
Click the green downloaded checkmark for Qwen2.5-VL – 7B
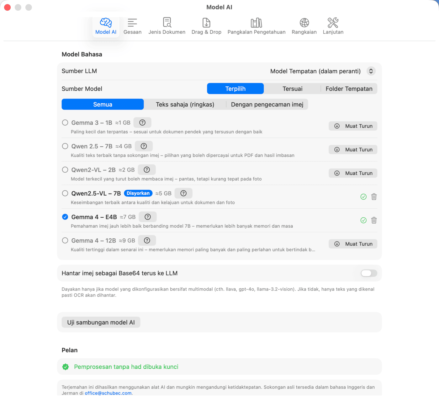click(363, 197)
